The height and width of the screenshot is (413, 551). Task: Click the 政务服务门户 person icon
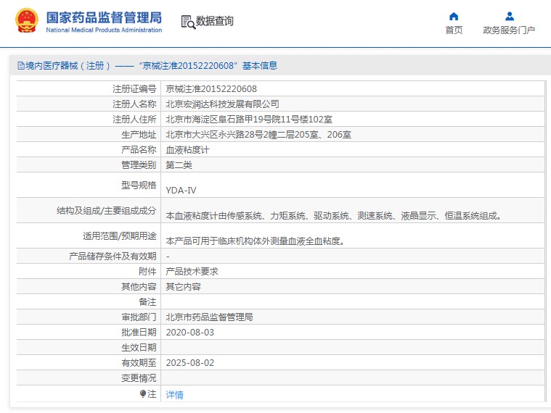click(509, 16)
